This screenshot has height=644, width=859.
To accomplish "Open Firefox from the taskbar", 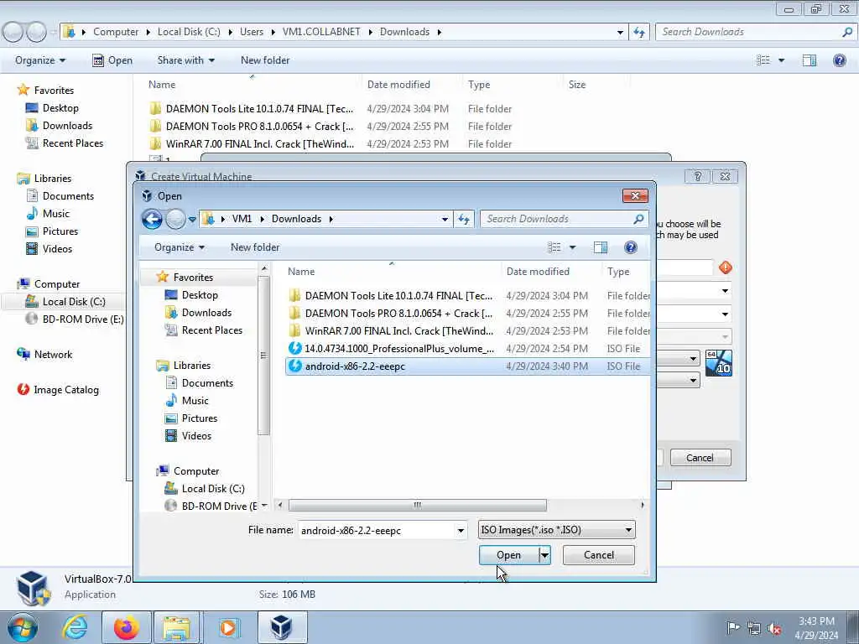I will (127, 627).
